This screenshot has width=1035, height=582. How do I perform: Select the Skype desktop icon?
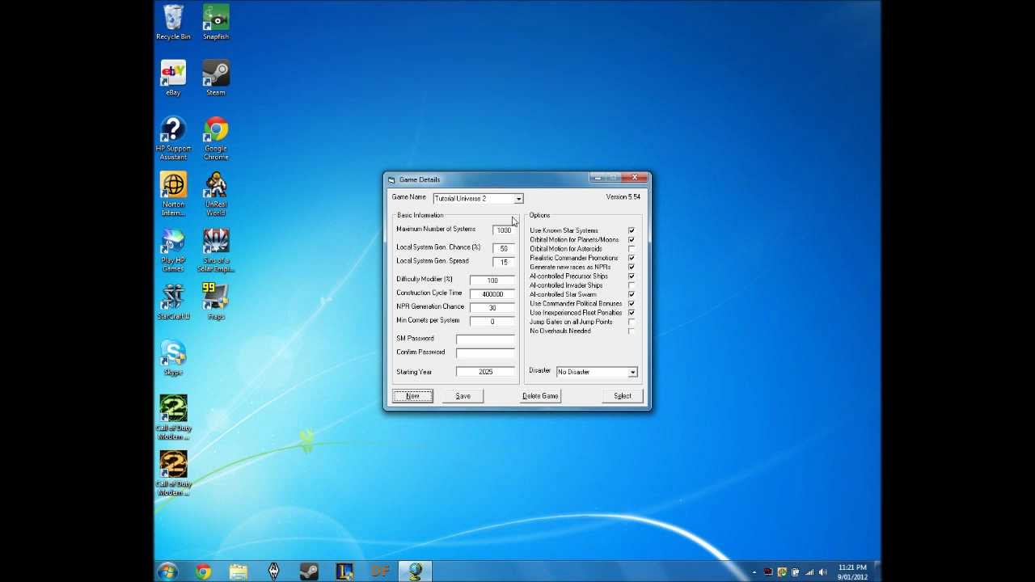pos(173,357)
